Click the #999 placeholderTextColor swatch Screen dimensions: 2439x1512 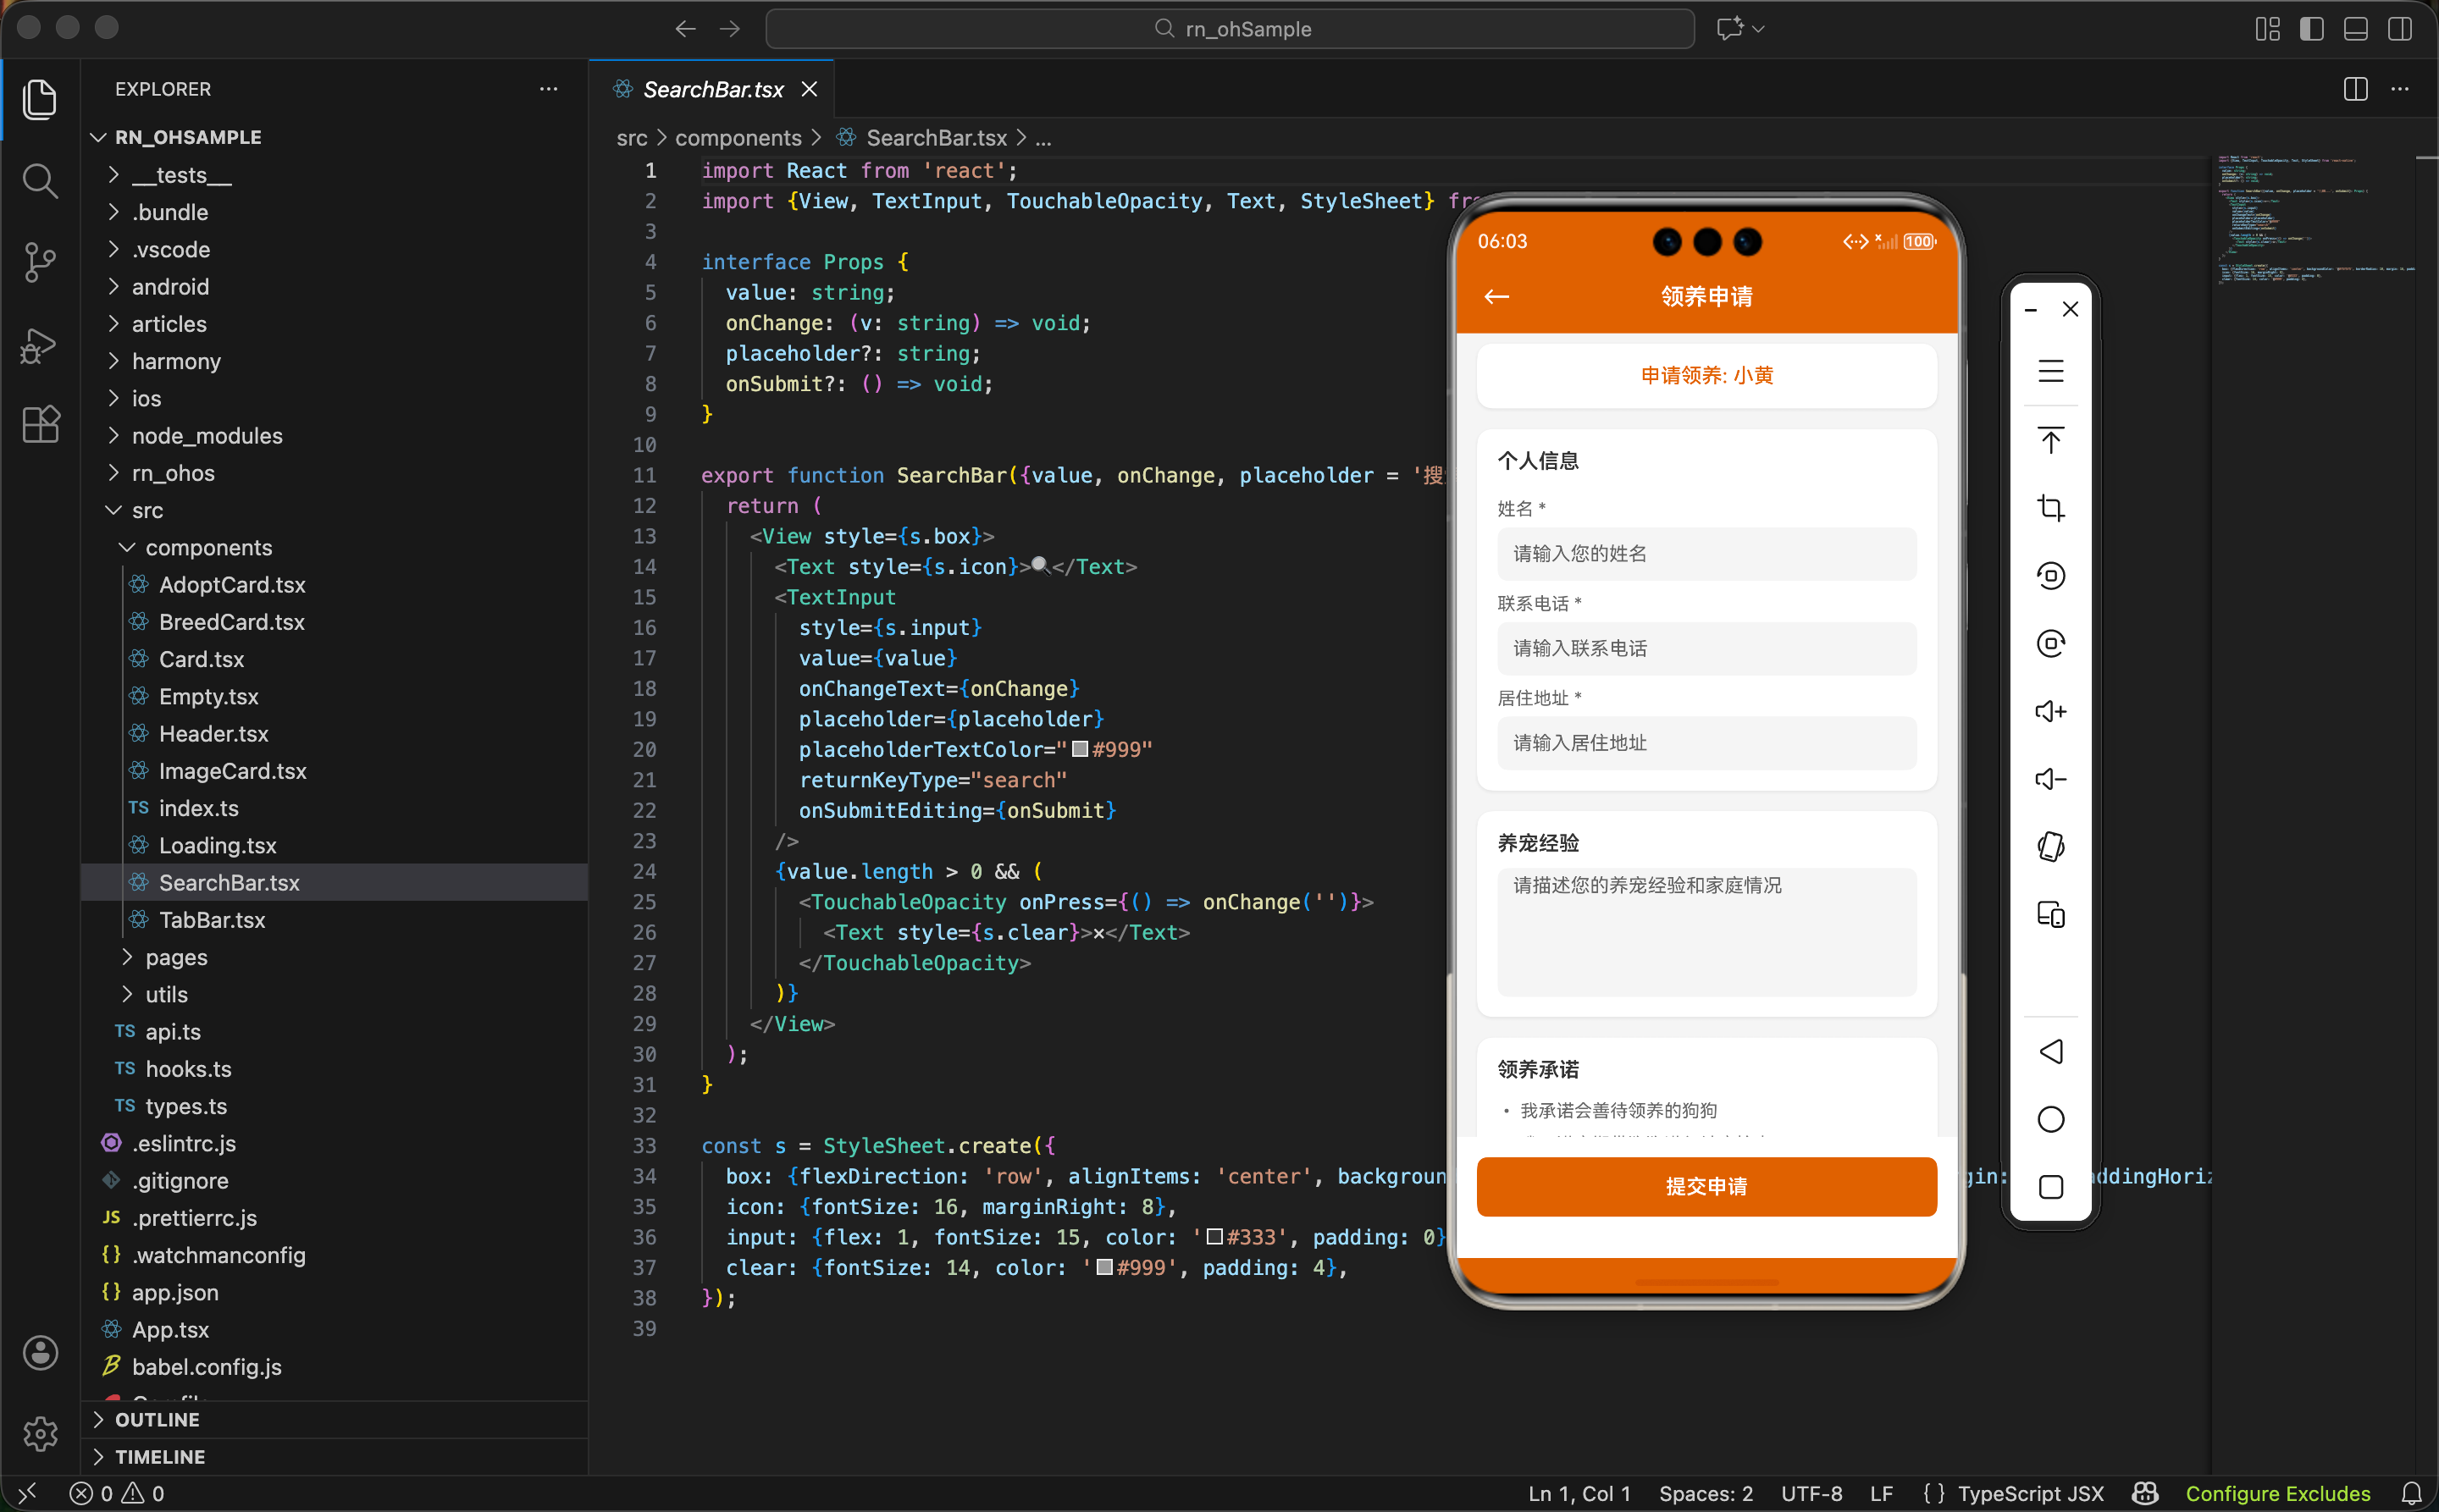(x=1081, y=750)
